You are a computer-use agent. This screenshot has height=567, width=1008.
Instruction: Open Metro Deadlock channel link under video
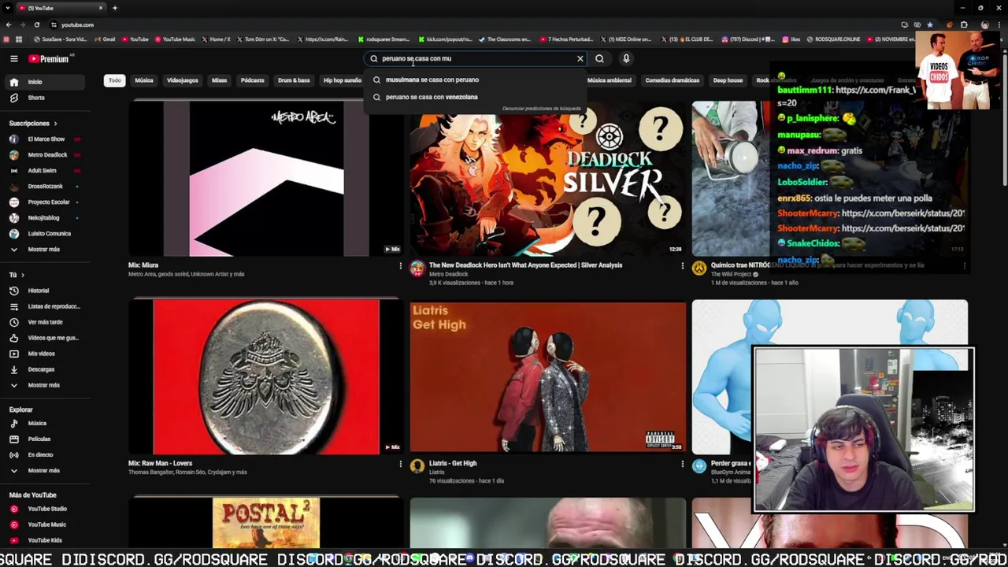click(448, 274)
